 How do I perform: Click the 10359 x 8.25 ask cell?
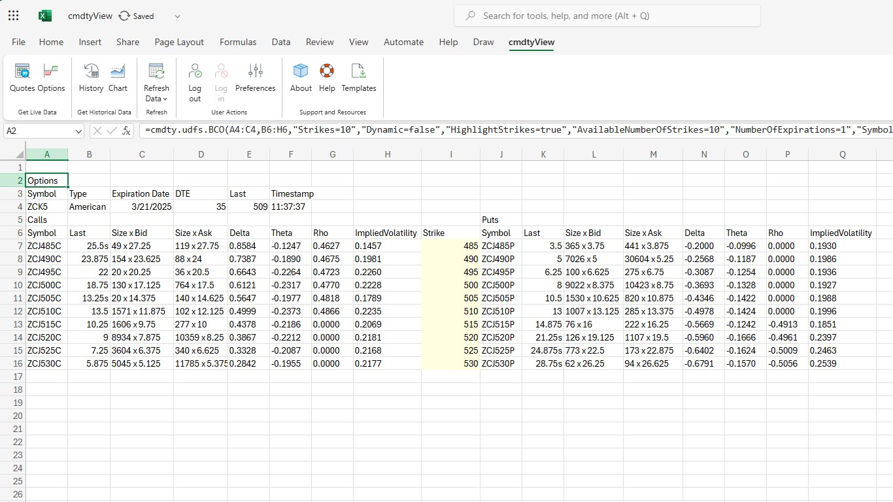201,337
